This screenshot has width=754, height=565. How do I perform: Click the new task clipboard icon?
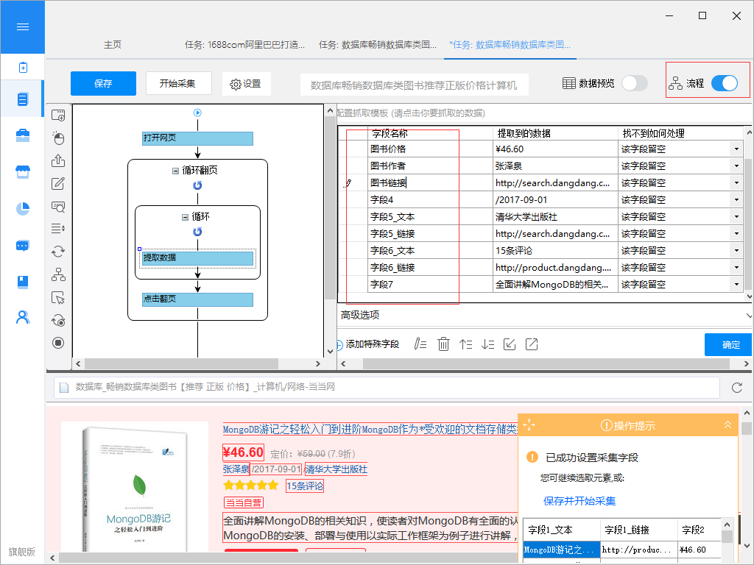click(x=23, y=67)
